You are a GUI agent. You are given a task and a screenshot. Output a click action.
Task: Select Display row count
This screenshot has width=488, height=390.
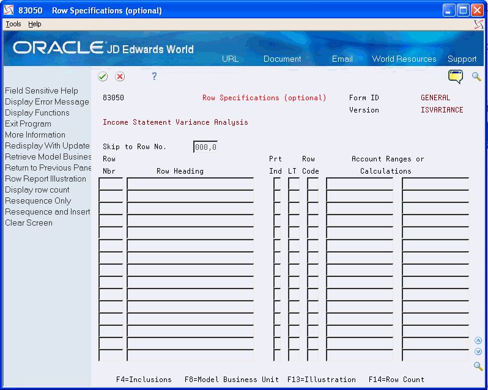(x=37, y=189)
